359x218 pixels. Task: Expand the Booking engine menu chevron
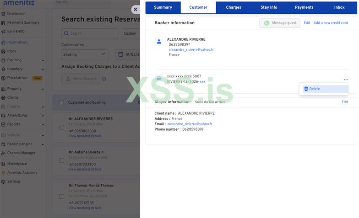tap(43, 144)
